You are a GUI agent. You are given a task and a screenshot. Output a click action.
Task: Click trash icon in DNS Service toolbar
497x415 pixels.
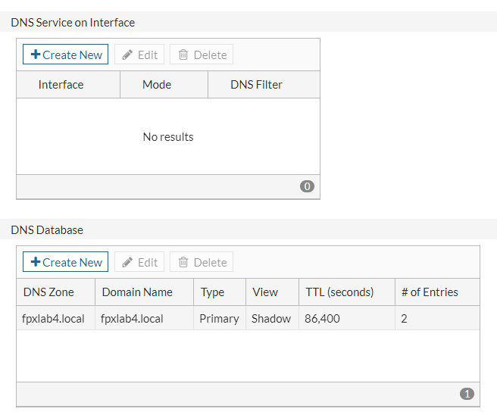pyautogui.click(x=183, y=55)
